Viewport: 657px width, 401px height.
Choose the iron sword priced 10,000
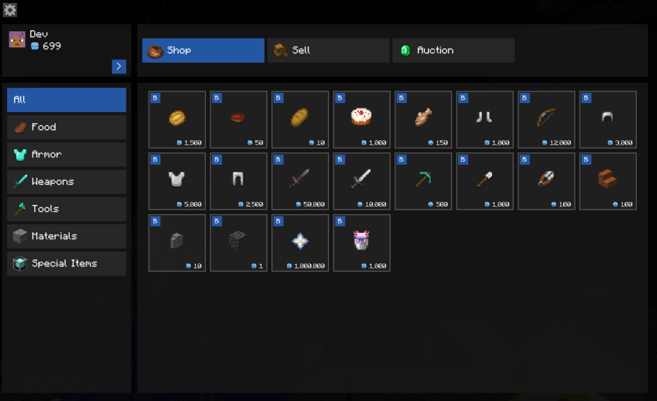(361, 181)
